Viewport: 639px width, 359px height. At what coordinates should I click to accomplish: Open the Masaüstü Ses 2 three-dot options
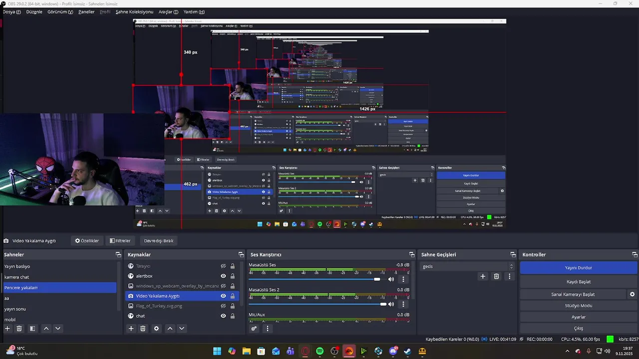click(403, 304)
